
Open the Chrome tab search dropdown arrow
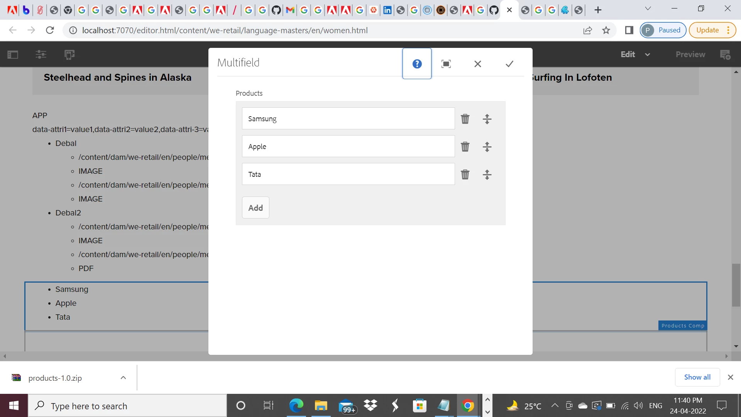[648, 8]
